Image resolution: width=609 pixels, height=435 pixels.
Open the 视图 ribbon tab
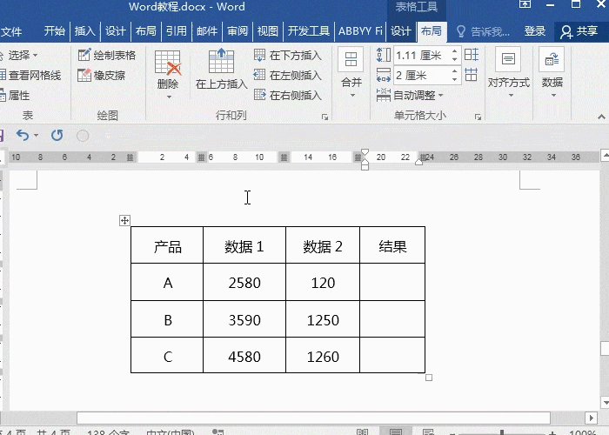click(x=268, y=31)
